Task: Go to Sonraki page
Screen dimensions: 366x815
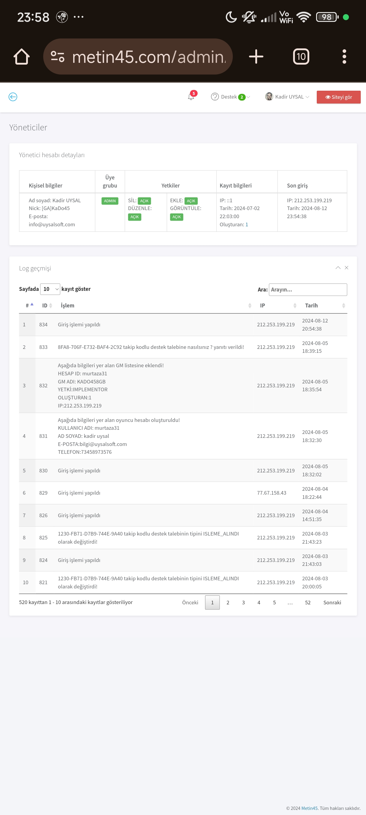Action: click(332, 603)
